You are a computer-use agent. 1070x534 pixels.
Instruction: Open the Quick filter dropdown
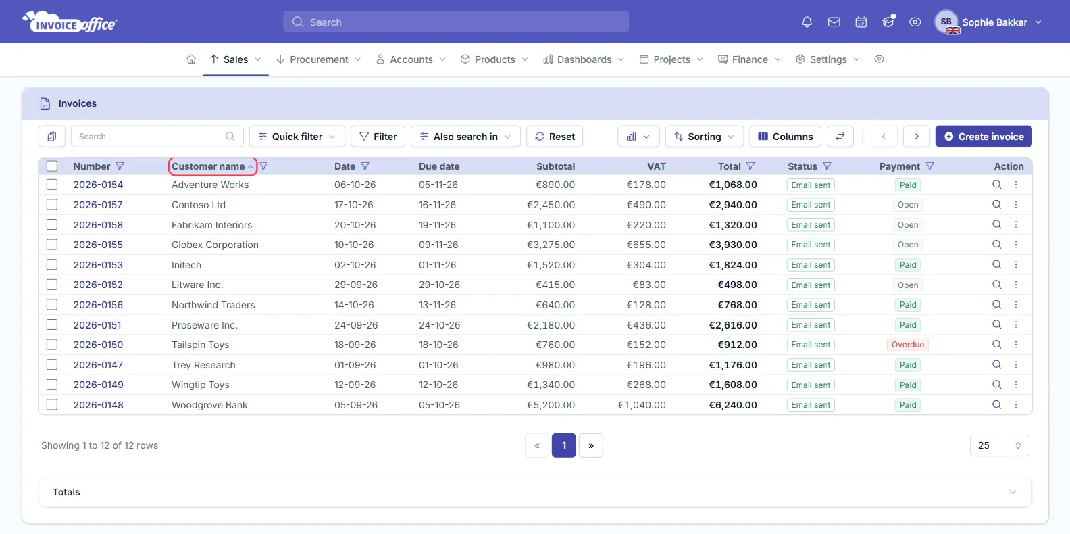point(297,137)
